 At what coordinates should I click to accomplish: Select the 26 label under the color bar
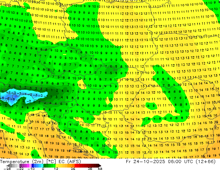(x=73, y=169)
